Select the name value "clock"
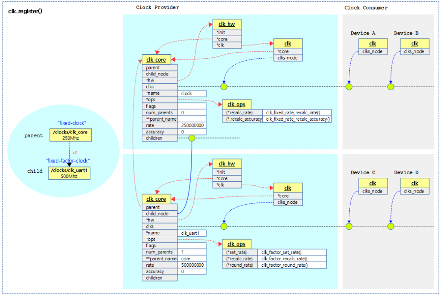Screen dimensions: 441x296 pyautogui.click(x=192, y=93)
